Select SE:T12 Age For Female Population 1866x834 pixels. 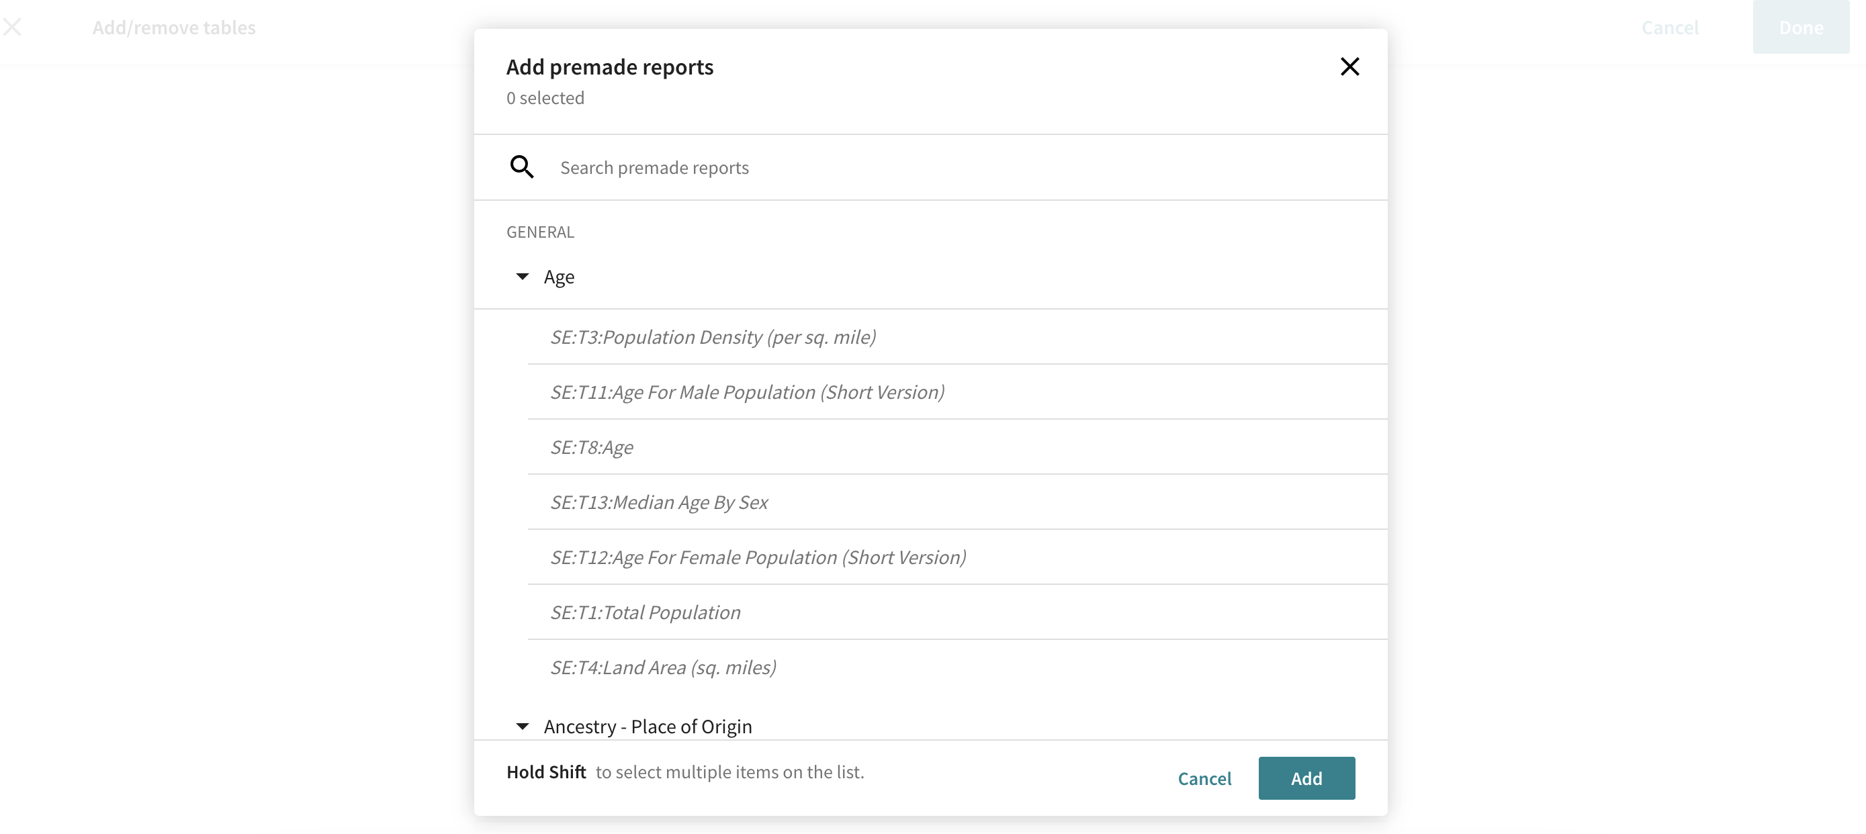click(758, 557)
